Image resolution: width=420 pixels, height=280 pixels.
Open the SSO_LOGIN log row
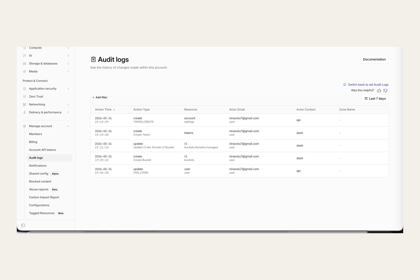[239, 171]
